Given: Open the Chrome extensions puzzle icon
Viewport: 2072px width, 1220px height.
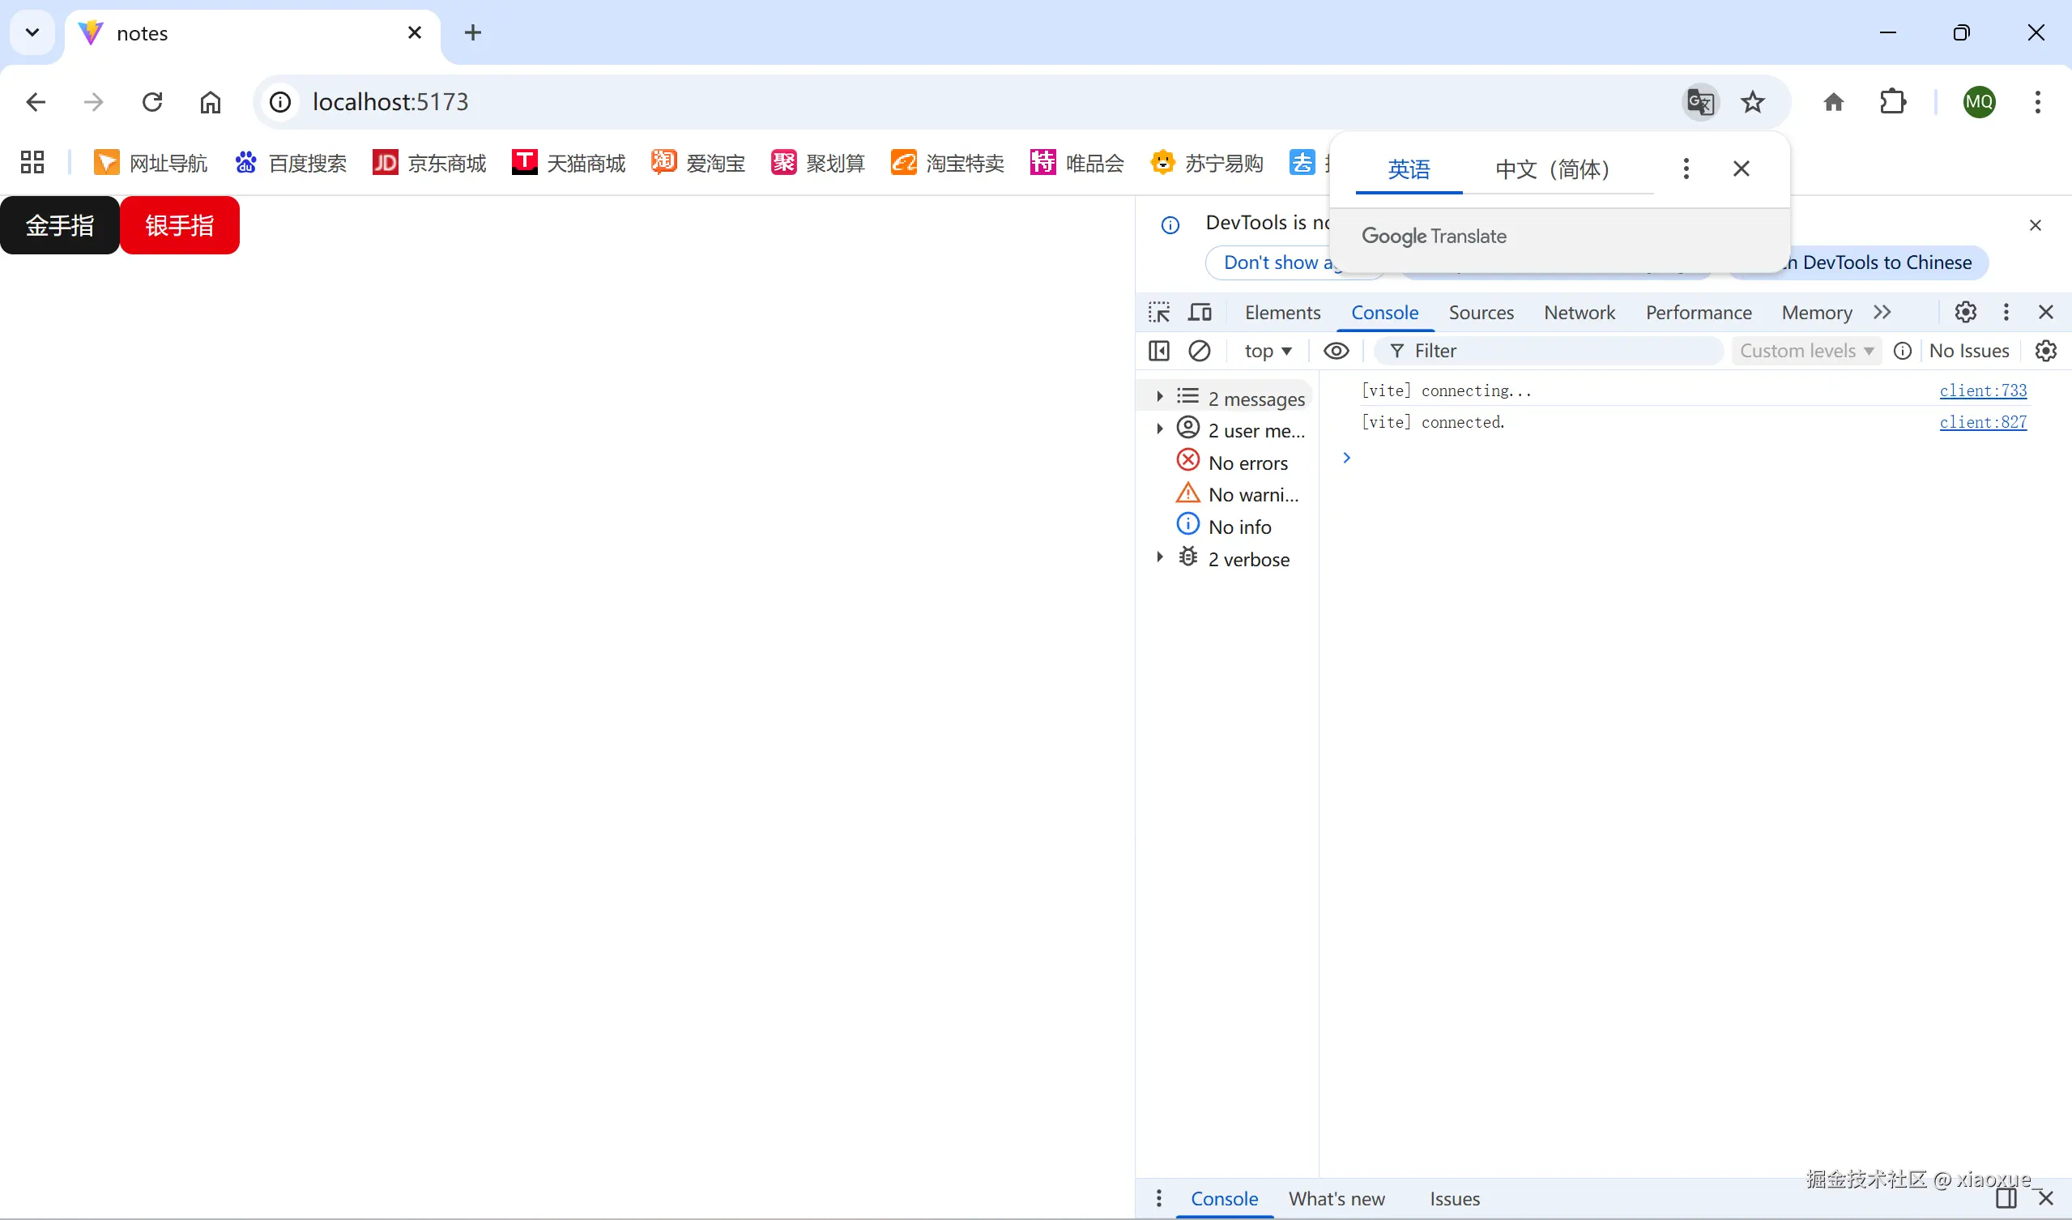Looking at the screenshot, I should (1893, 102).
